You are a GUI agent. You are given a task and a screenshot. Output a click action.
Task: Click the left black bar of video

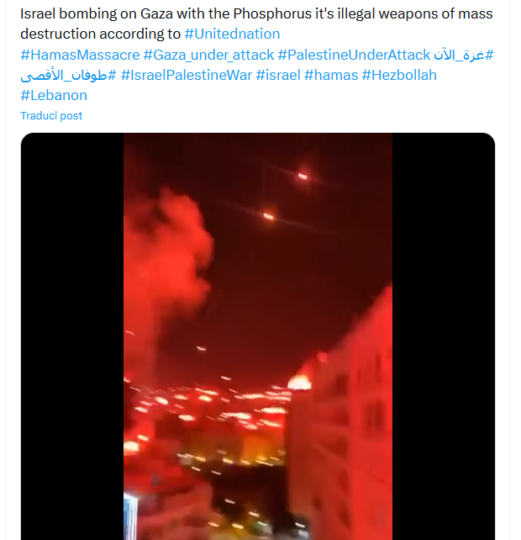tap(72, 336)
